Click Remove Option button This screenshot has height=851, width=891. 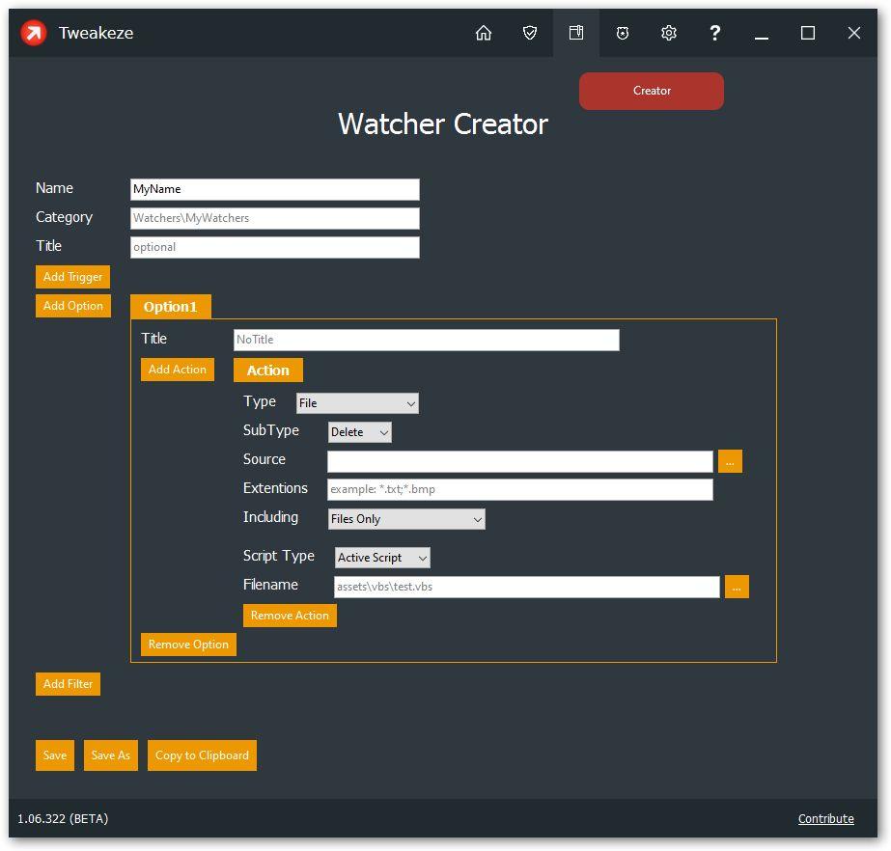188,645
